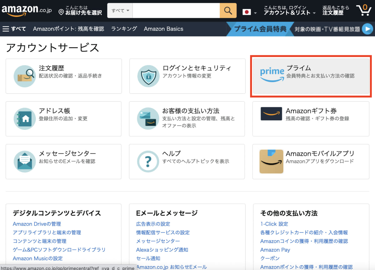Click 1-Click 設定 link

(x=274, y=224)
